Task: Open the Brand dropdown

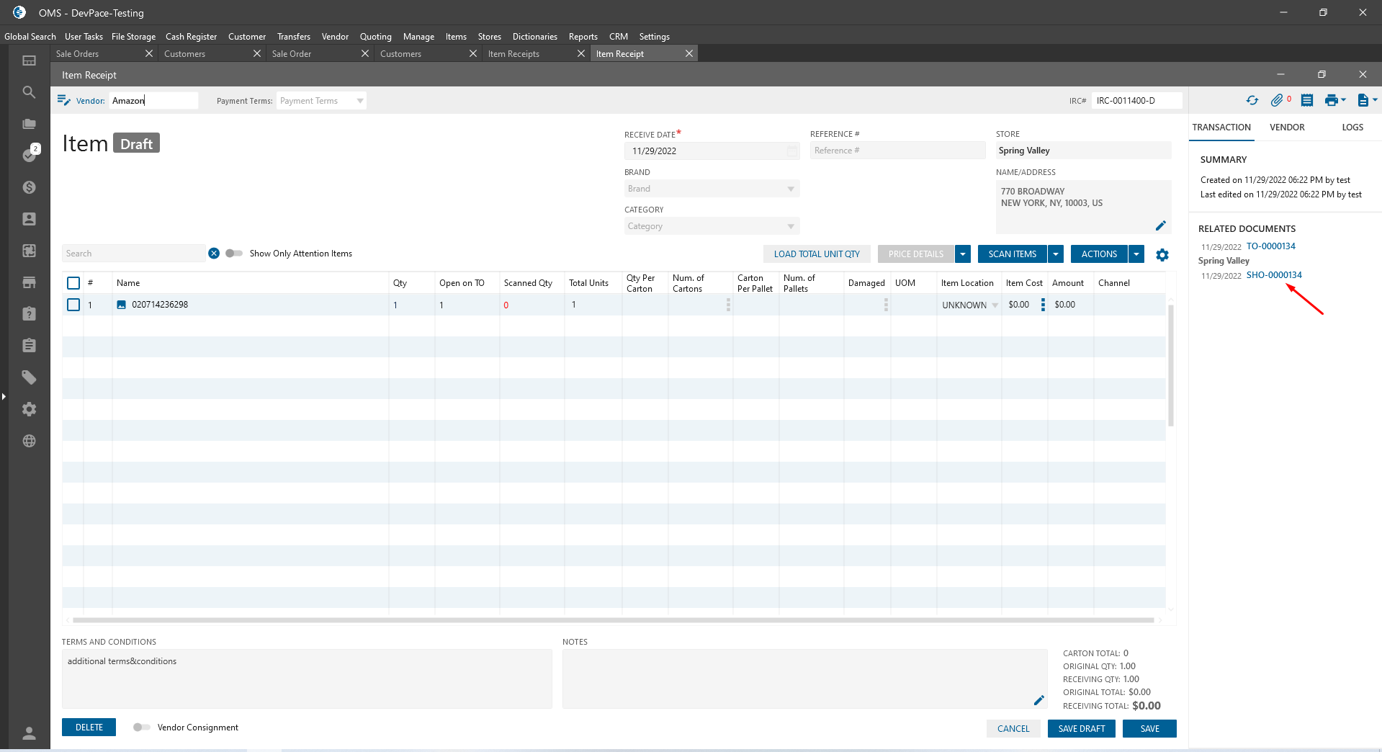Action: [790, 189]
